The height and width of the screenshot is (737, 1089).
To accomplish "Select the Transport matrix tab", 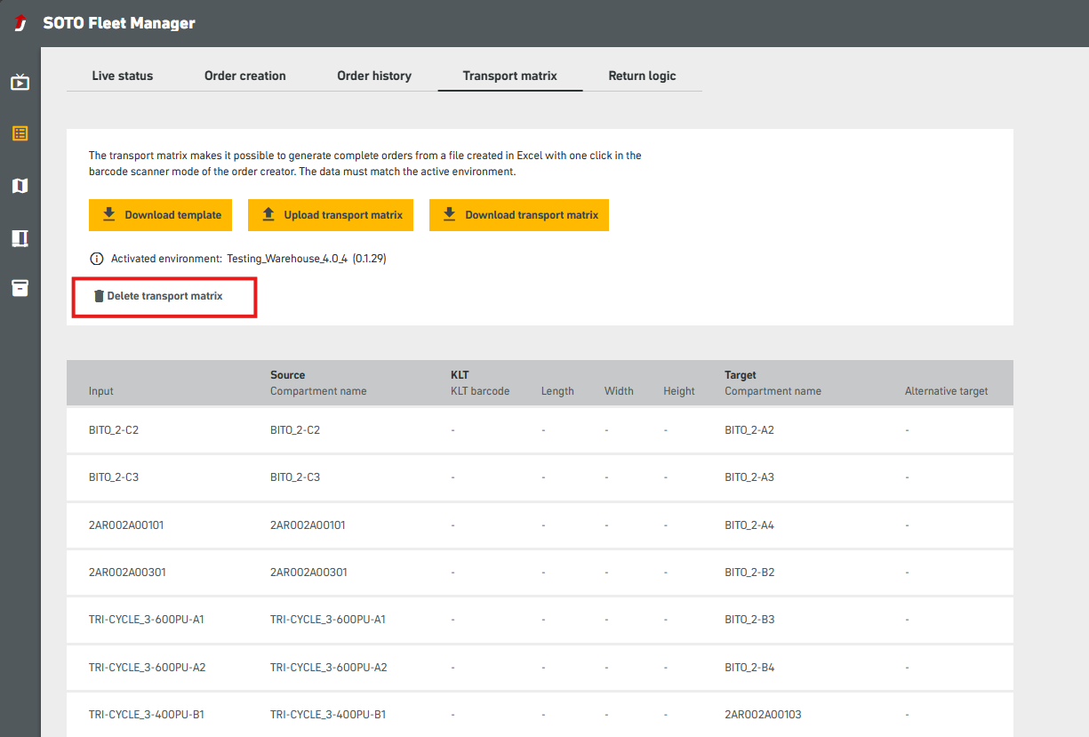I will (x=510, y=76).
